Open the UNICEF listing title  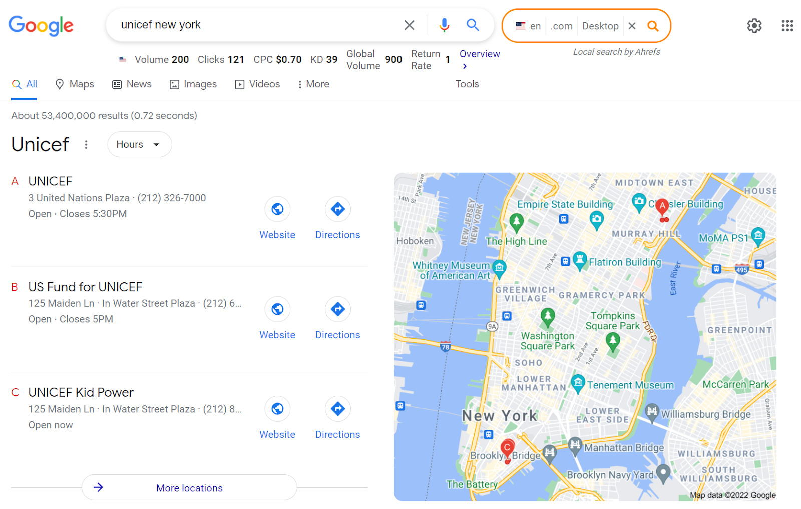(x=50, y=181)
